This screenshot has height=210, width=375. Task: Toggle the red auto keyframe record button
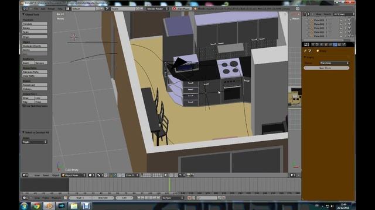[x=189, y=198]
